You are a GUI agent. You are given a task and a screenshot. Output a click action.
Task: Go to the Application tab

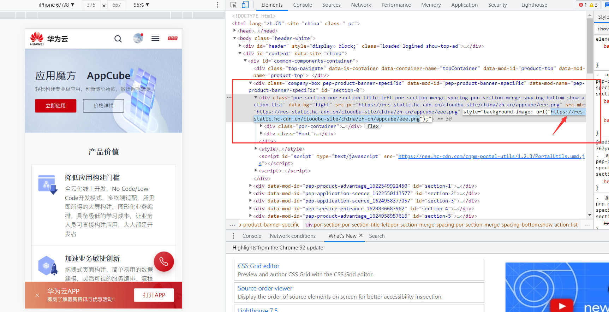464,5
